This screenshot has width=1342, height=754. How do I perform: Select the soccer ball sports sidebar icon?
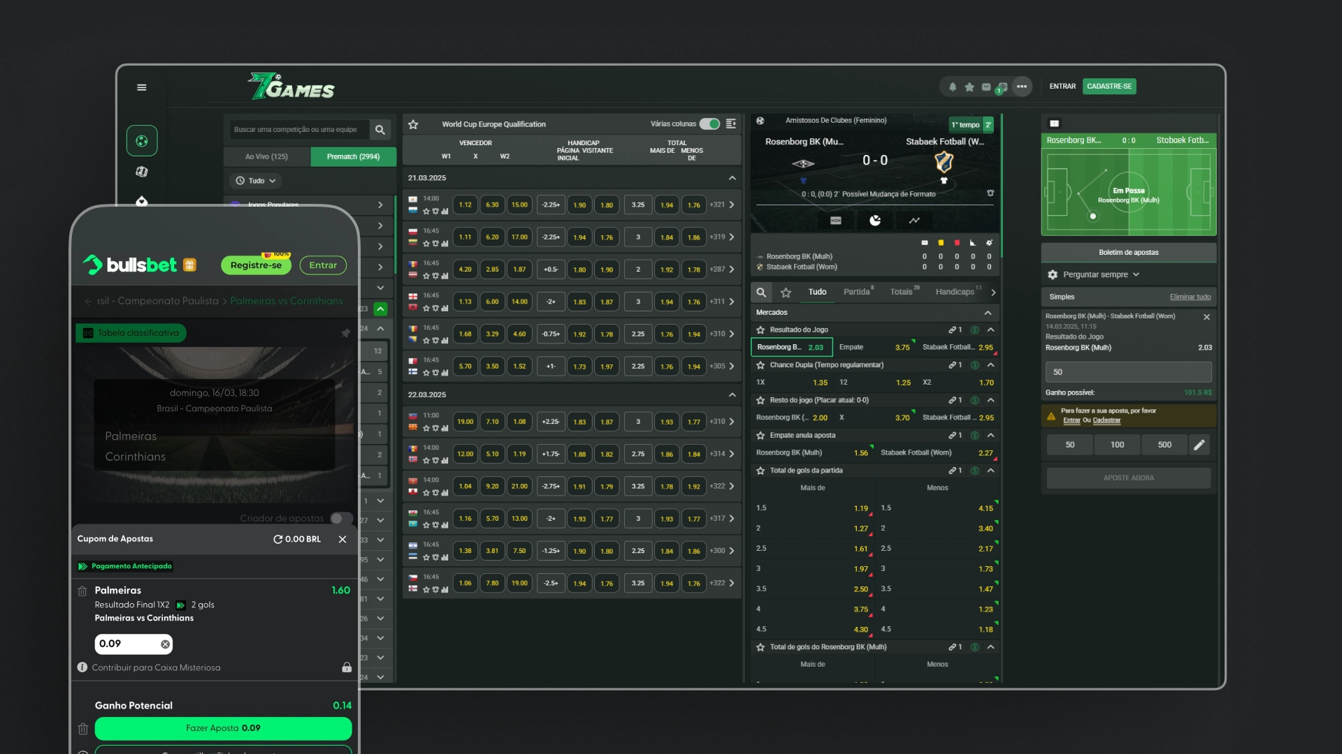[142, 141]
